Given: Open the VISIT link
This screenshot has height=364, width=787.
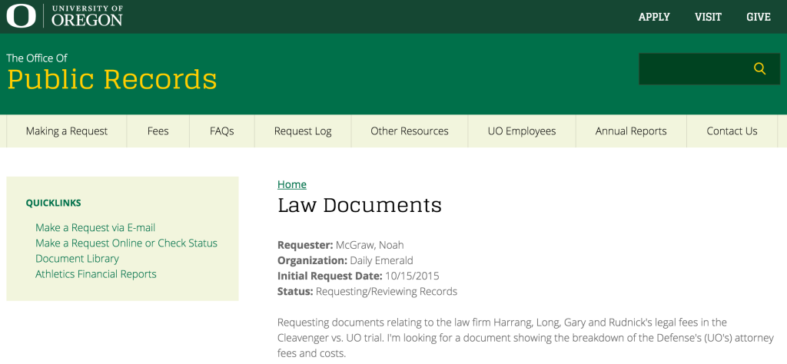Looking at the screenshot, I should pos(708,17).
